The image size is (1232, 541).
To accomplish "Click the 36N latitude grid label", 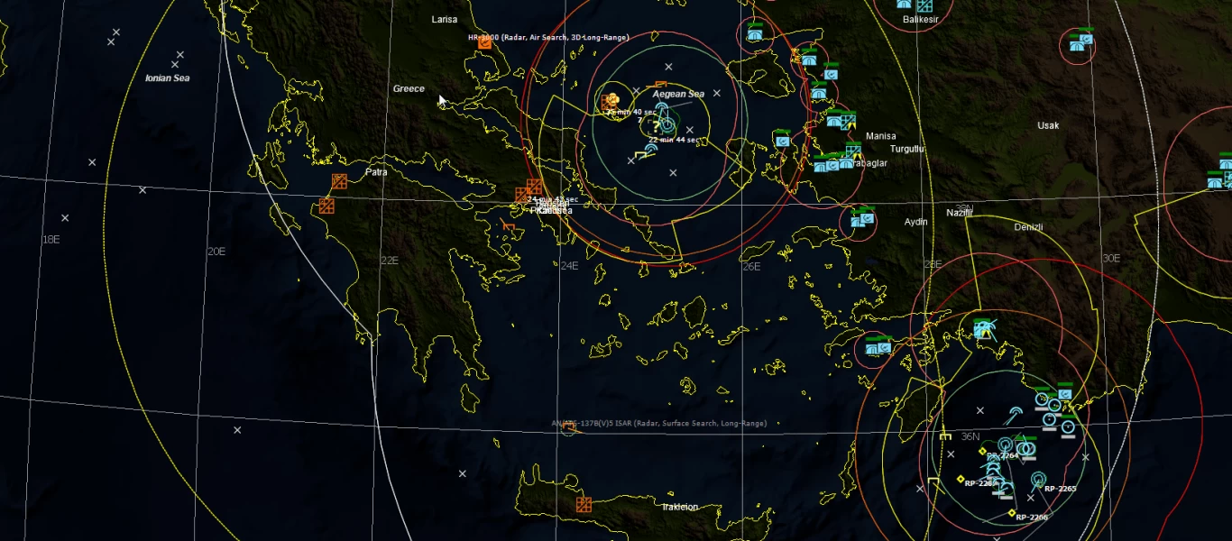I will tap(970, 436).
